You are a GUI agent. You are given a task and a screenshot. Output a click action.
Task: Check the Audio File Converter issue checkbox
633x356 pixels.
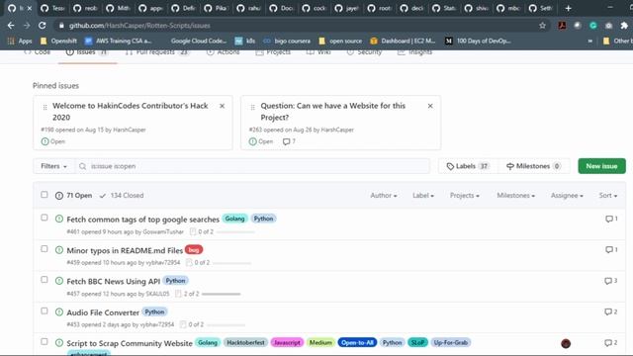(x=45, y=311)
